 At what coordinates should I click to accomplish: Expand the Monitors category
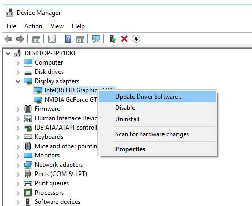18,156
